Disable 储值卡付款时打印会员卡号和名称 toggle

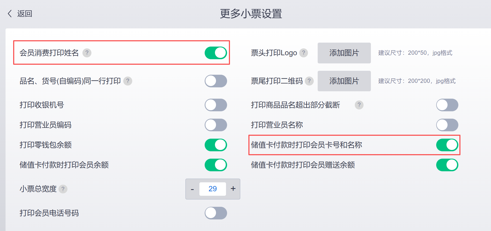(x=447, y=145)
